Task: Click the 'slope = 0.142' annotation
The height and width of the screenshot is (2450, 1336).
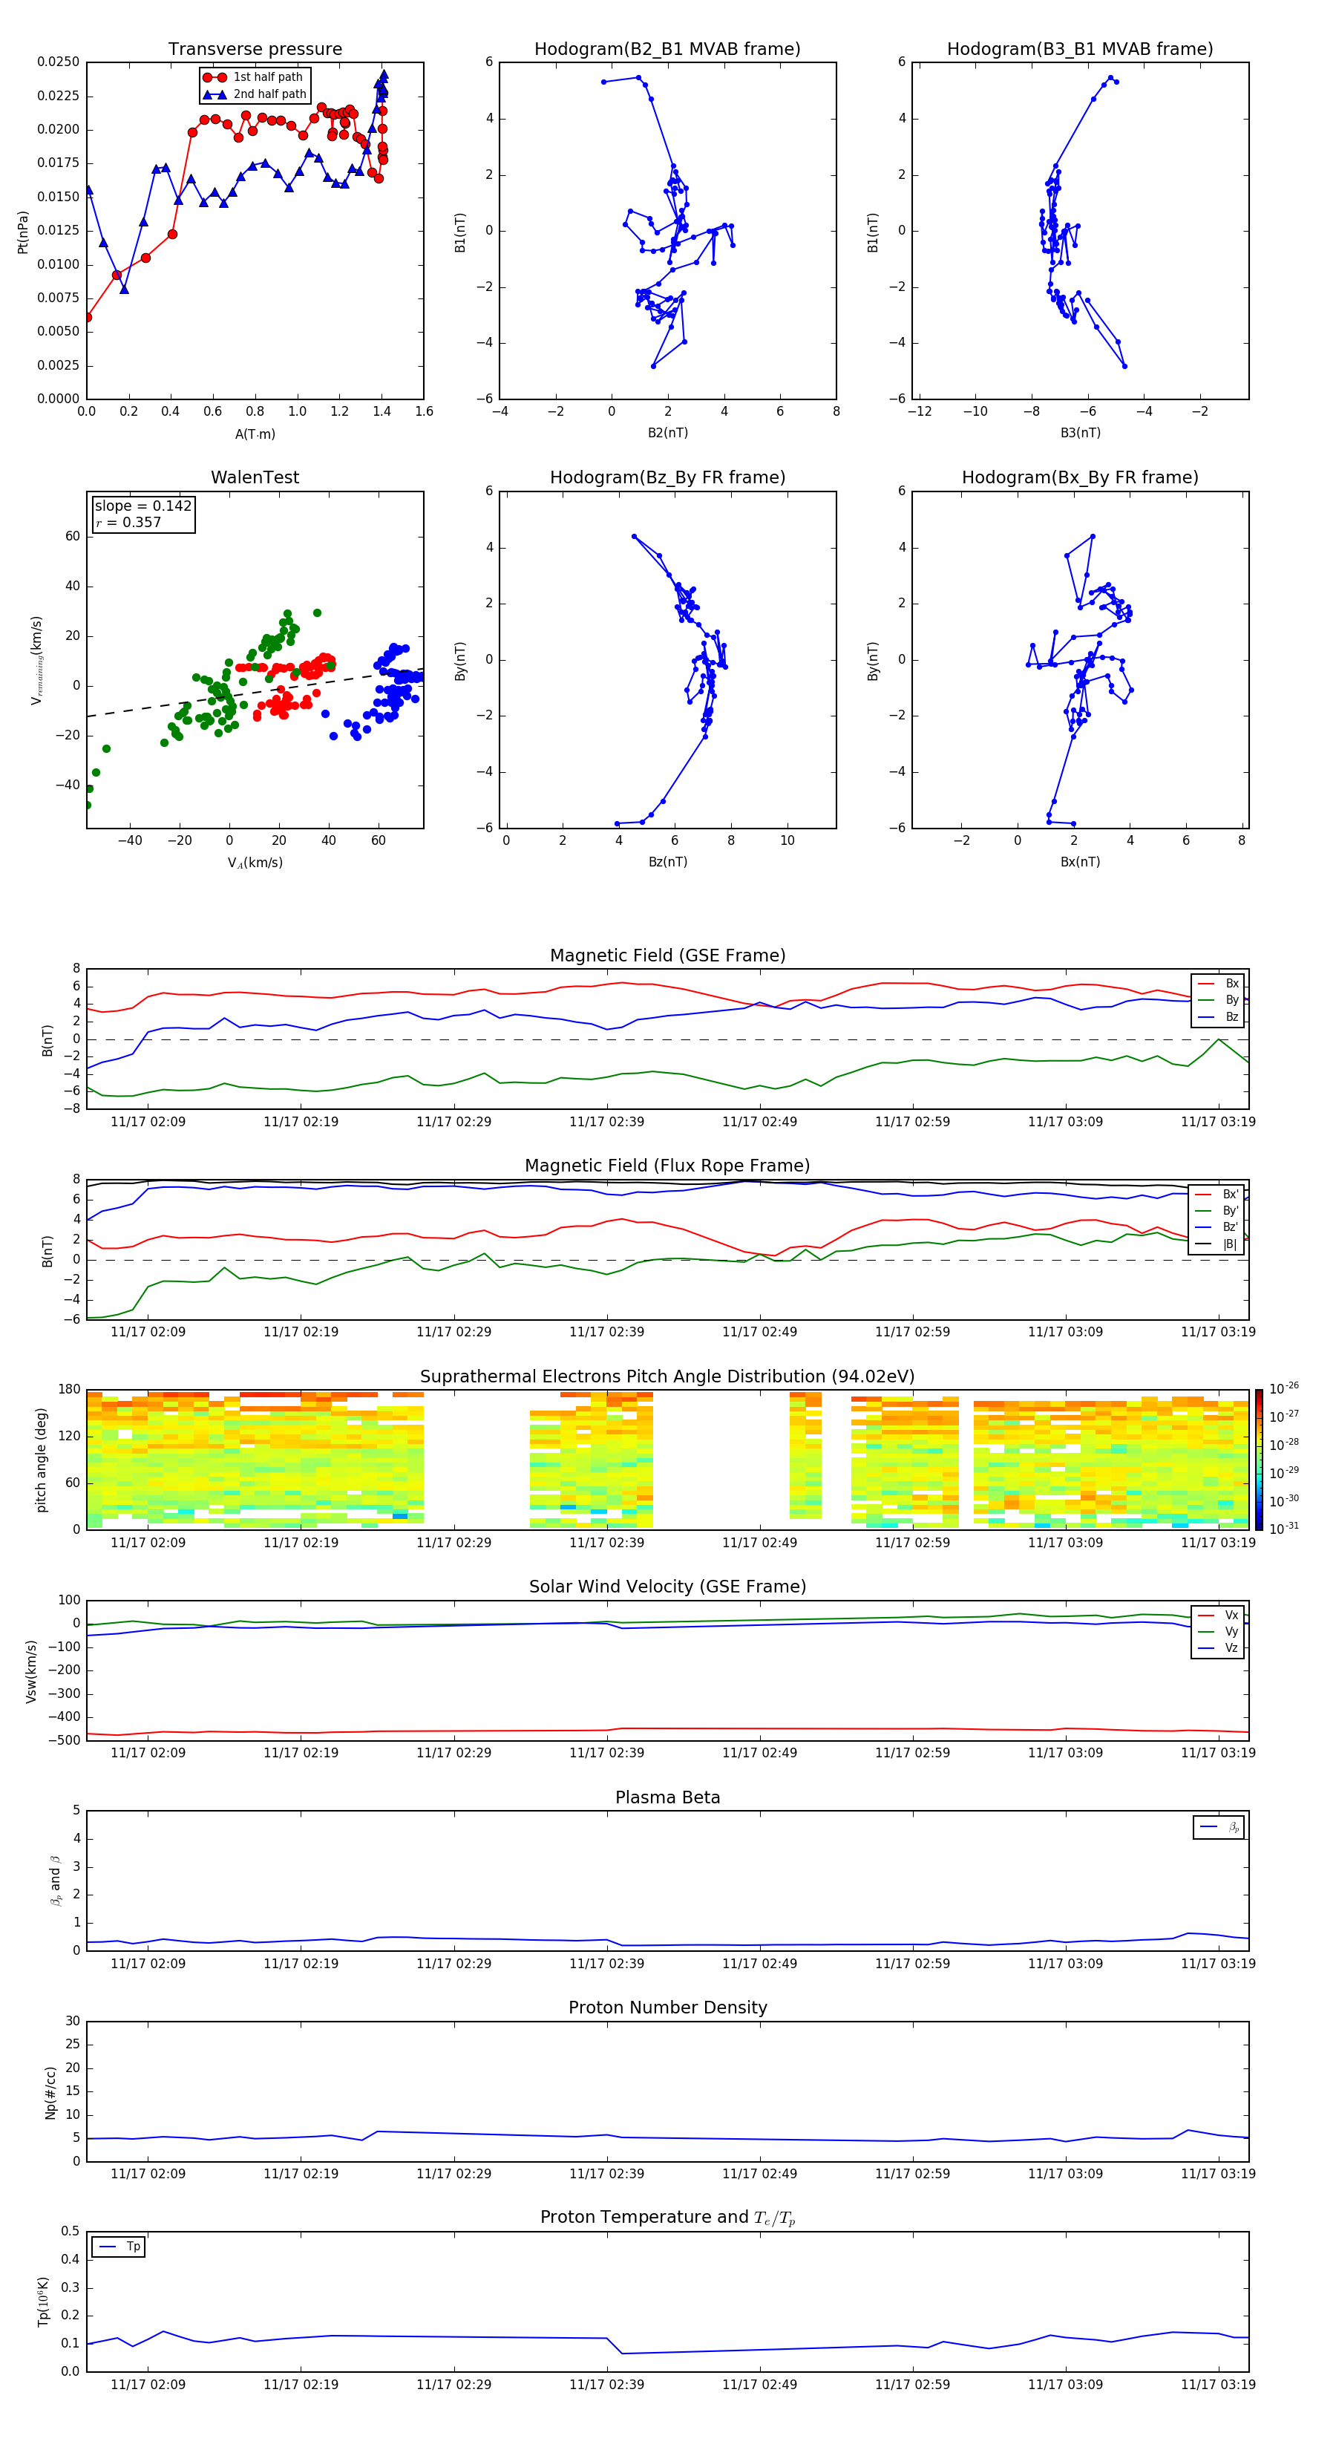Action: pos(143,506)
